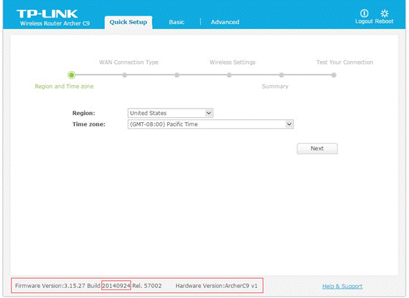
Task: Click the Firmware Version build number text
Action: coord(116,286)
